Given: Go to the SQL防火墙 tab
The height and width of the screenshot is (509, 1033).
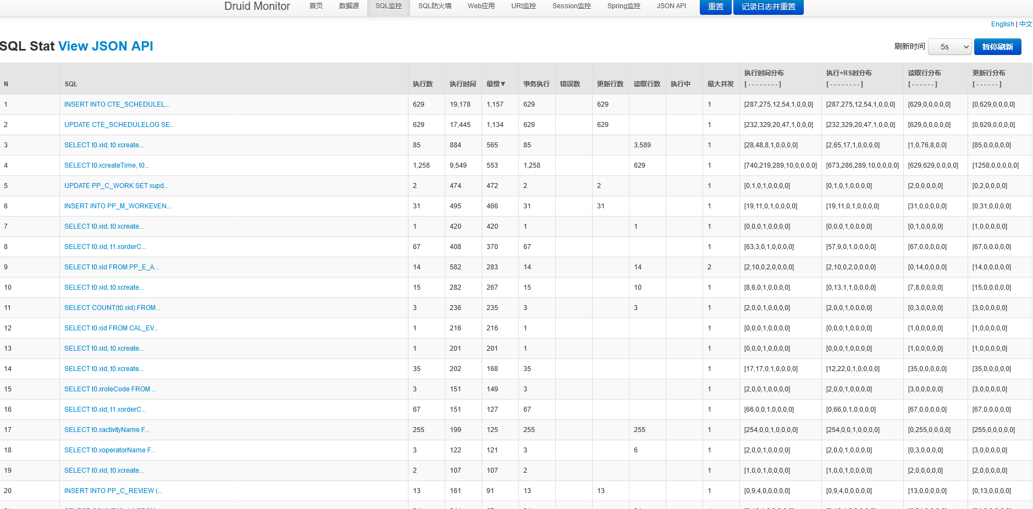Looking at the screenshot, I should pyautogui.click(x=434, y=6).
